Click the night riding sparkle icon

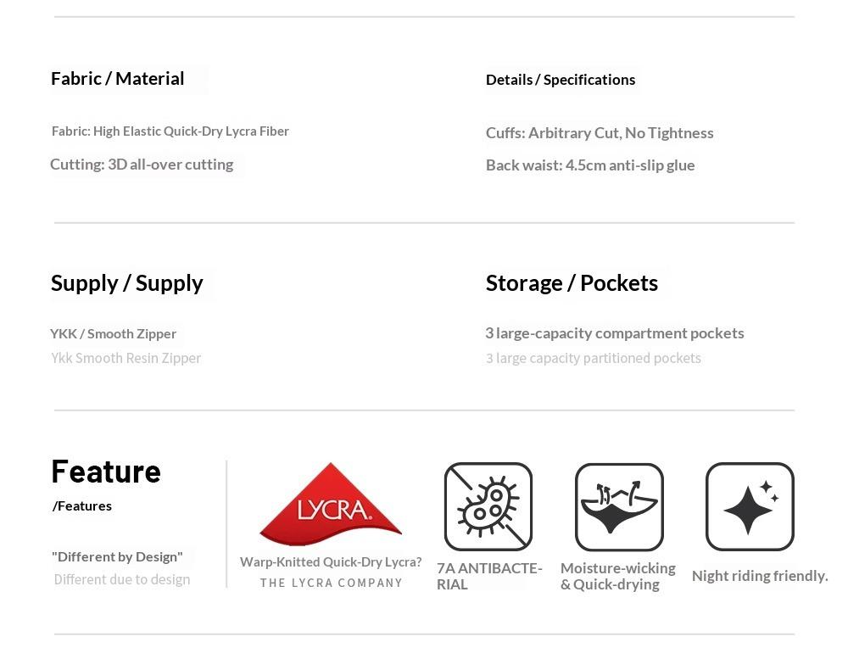point(750,506)
